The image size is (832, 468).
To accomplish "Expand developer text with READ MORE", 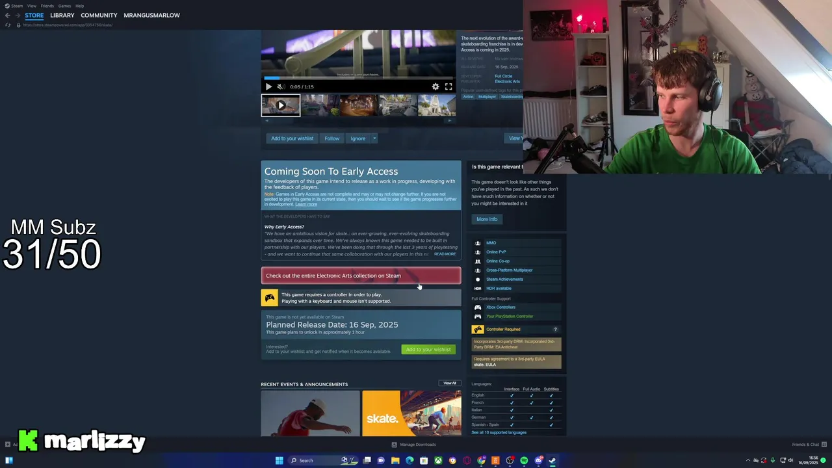I will [445, 254].
